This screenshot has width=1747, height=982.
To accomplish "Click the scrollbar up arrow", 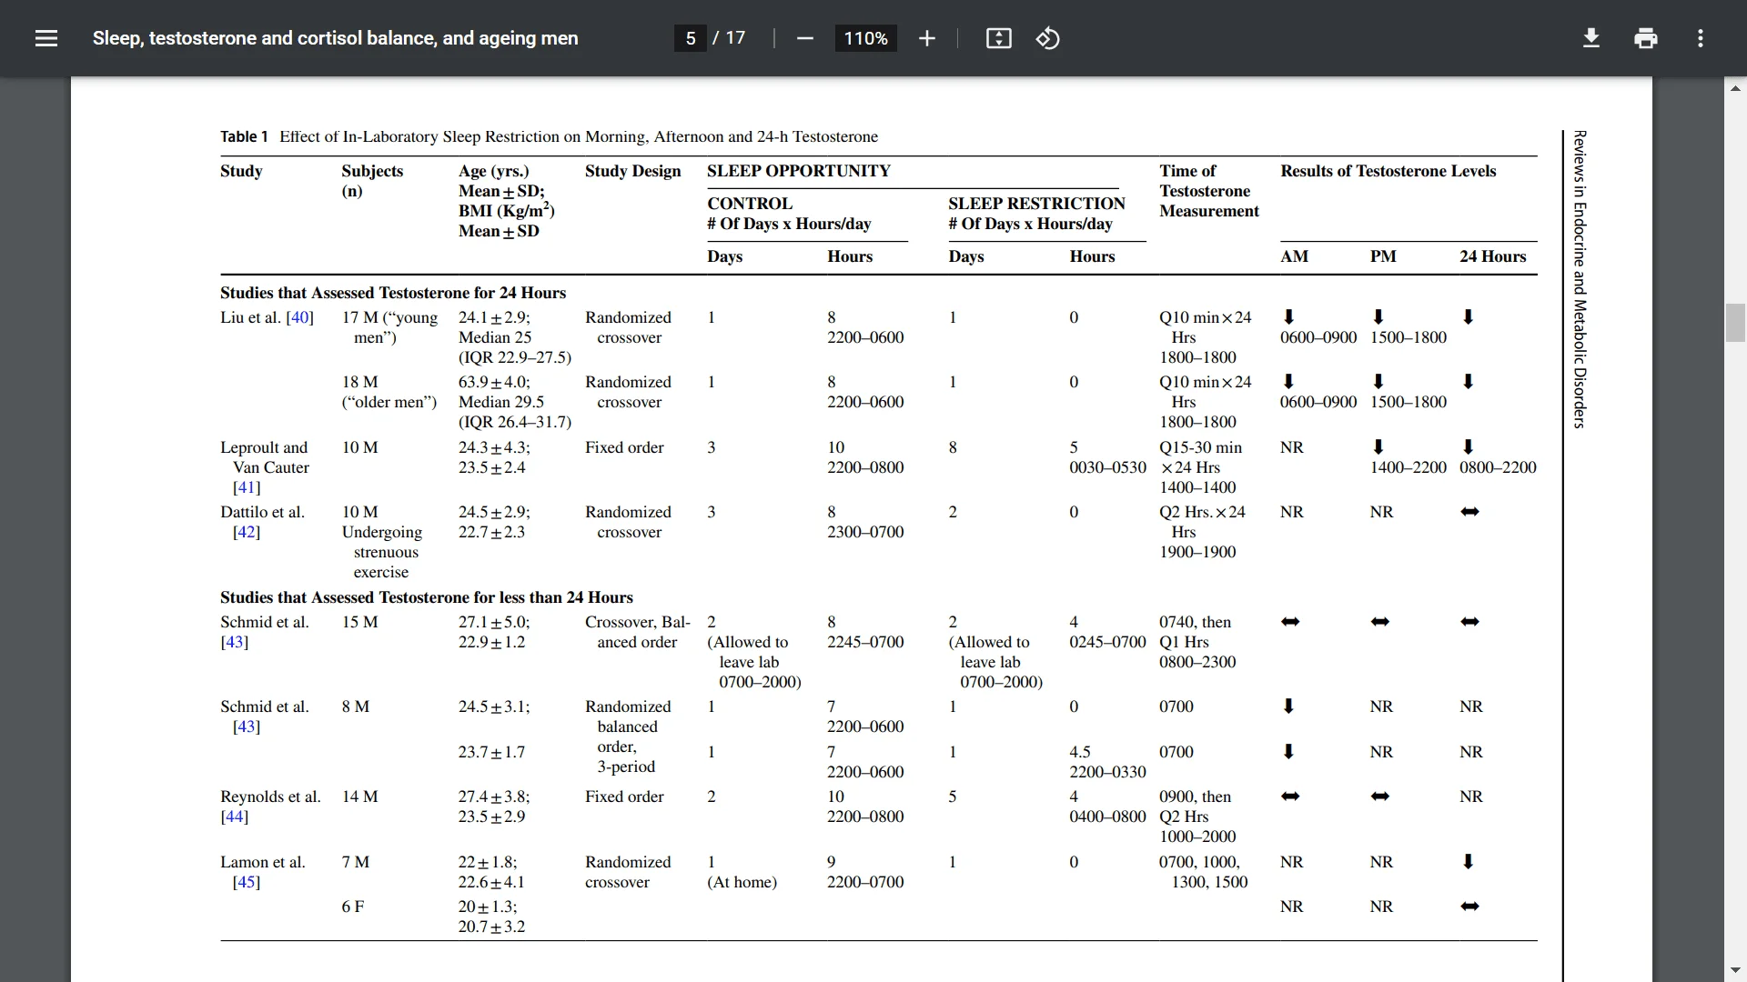I will pos(1735,88).
